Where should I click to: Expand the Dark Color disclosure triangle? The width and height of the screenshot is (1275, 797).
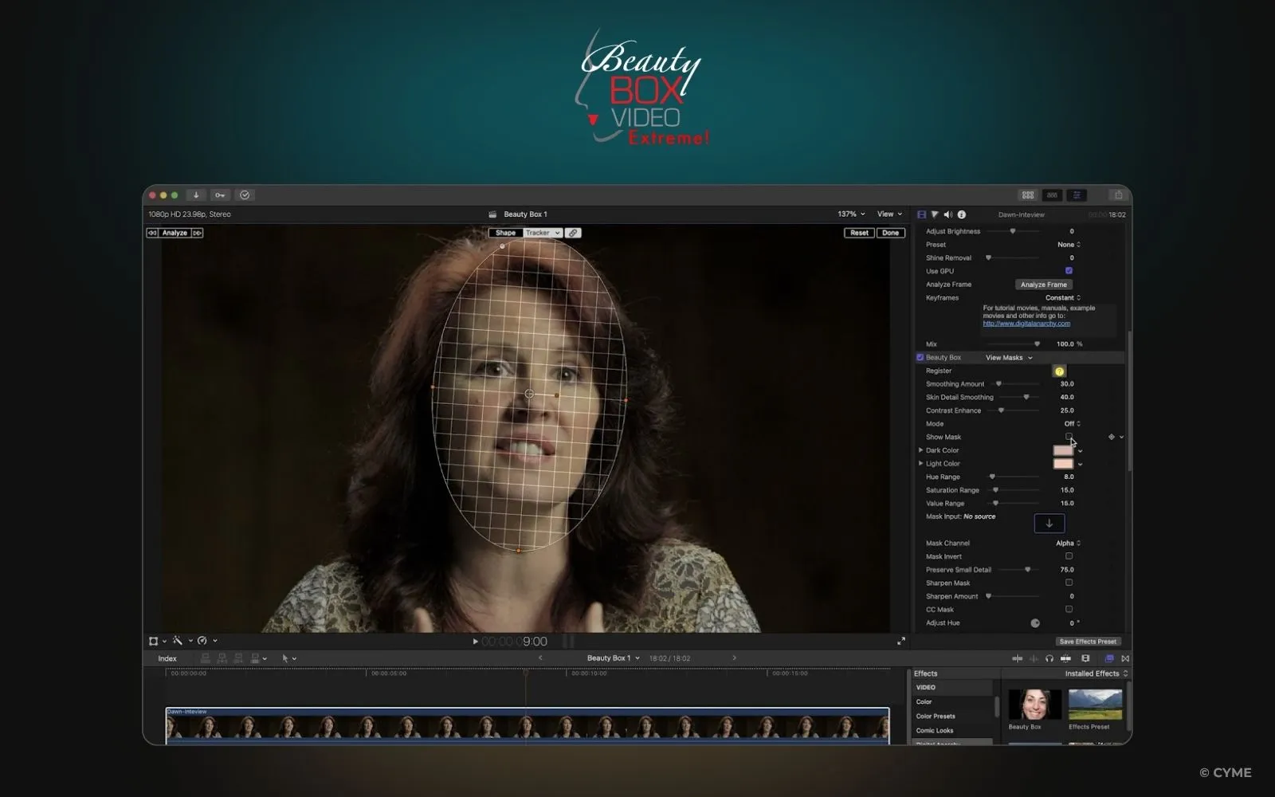pyautogui.click(x=920, y=450)
